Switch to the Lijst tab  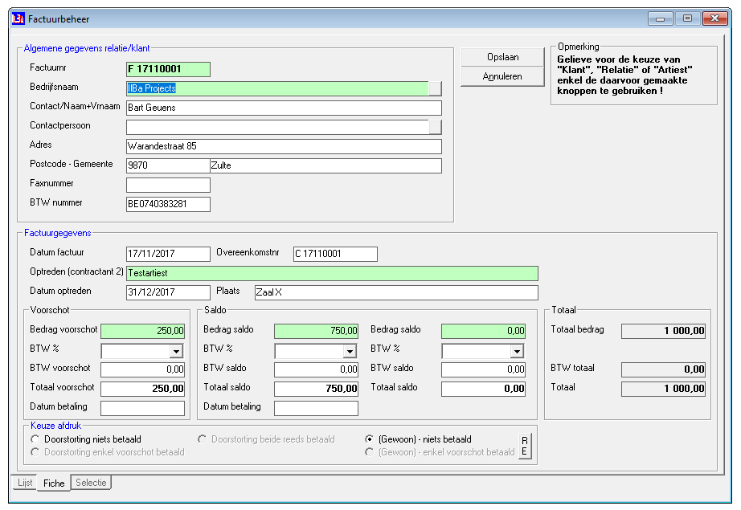click(25, 483)
